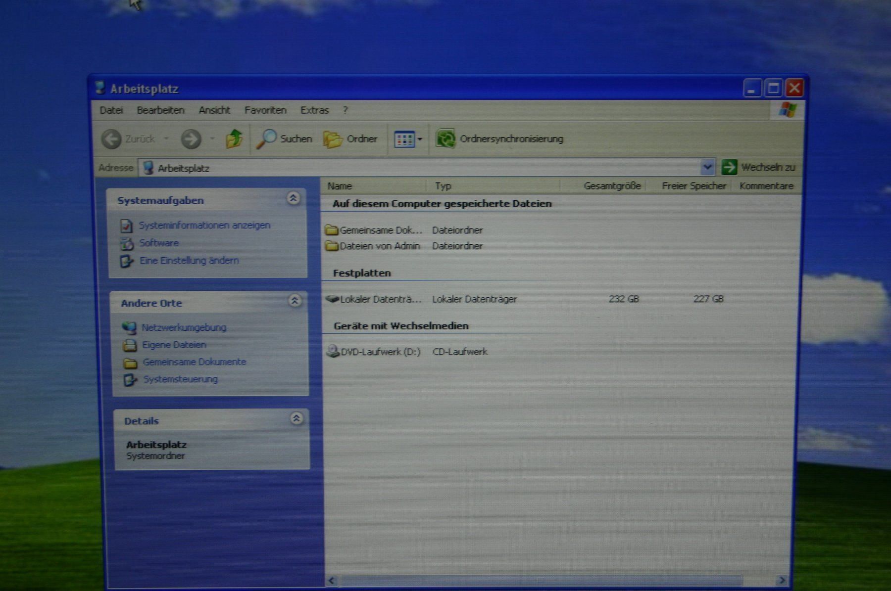
Task: Click the horizontal scrollbar right arrow
Action: click(782, 580)
